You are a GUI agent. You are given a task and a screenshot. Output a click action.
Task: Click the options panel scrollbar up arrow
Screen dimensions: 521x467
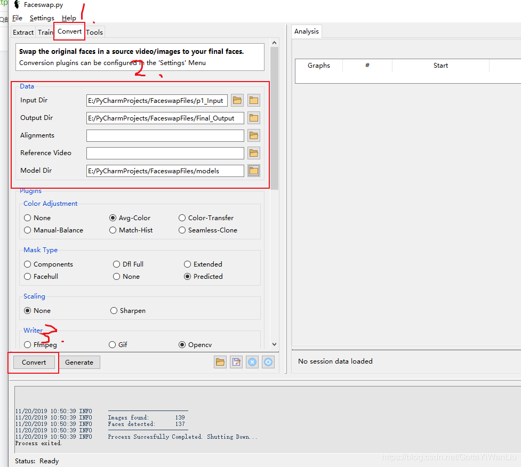tap(274, 43)
